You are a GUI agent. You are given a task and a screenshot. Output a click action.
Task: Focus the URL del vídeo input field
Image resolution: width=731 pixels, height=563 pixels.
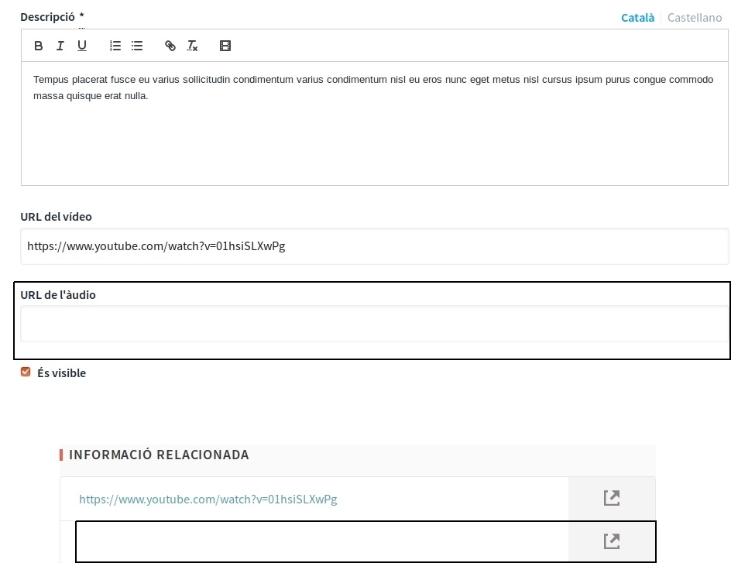click(x=374, y=246)
